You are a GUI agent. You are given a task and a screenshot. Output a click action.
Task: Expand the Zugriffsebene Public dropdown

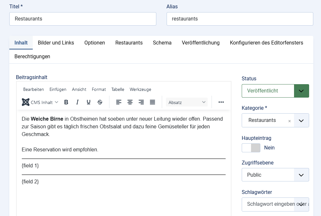275,175
